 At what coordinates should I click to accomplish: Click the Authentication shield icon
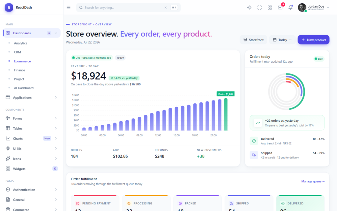click(8, 190)
